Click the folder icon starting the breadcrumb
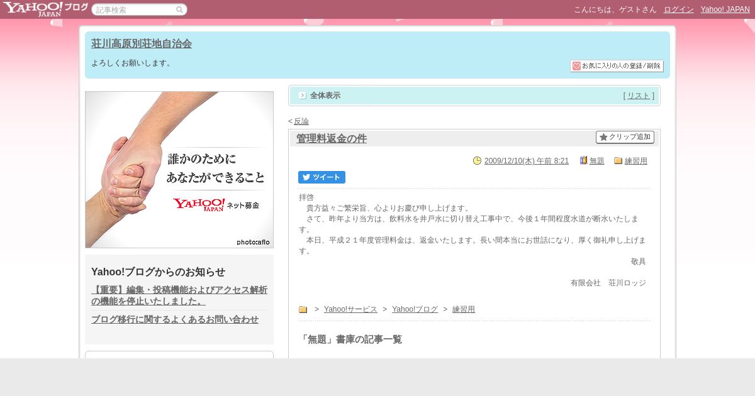 coord(303,309)
